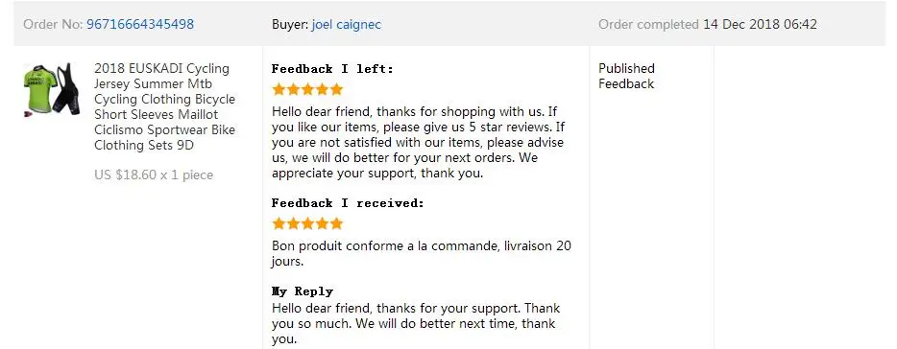Click fourth star under Feedback I received

[322, 223]
